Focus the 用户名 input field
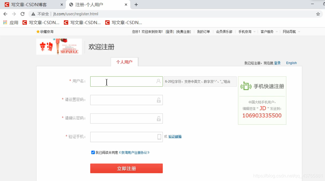The image size is (325, 181). coord(127,81)
